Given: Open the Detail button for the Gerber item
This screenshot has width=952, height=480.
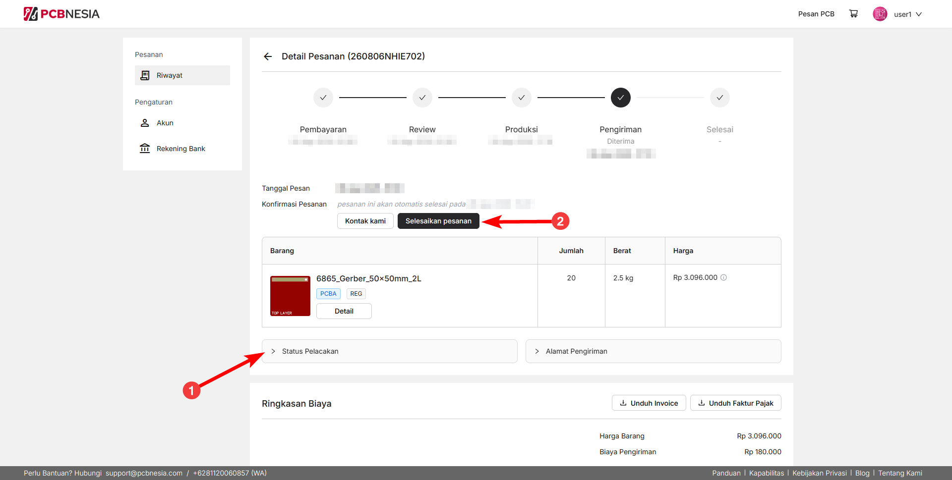Looking at the screenshot, I should pyautogui.click(x=344, y=311).
